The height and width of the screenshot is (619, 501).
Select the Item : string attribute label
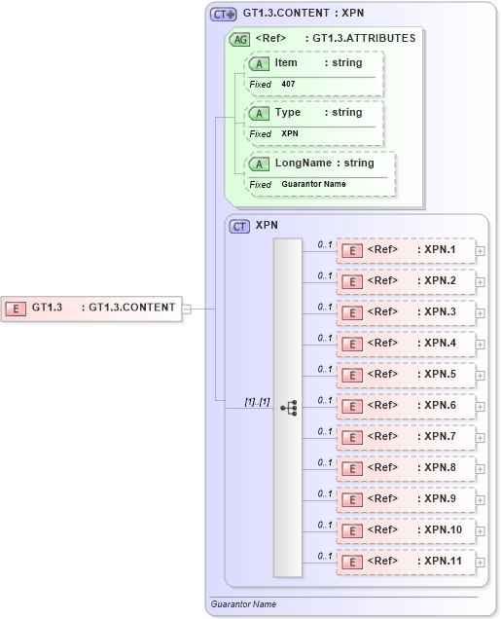click(318, 62)
